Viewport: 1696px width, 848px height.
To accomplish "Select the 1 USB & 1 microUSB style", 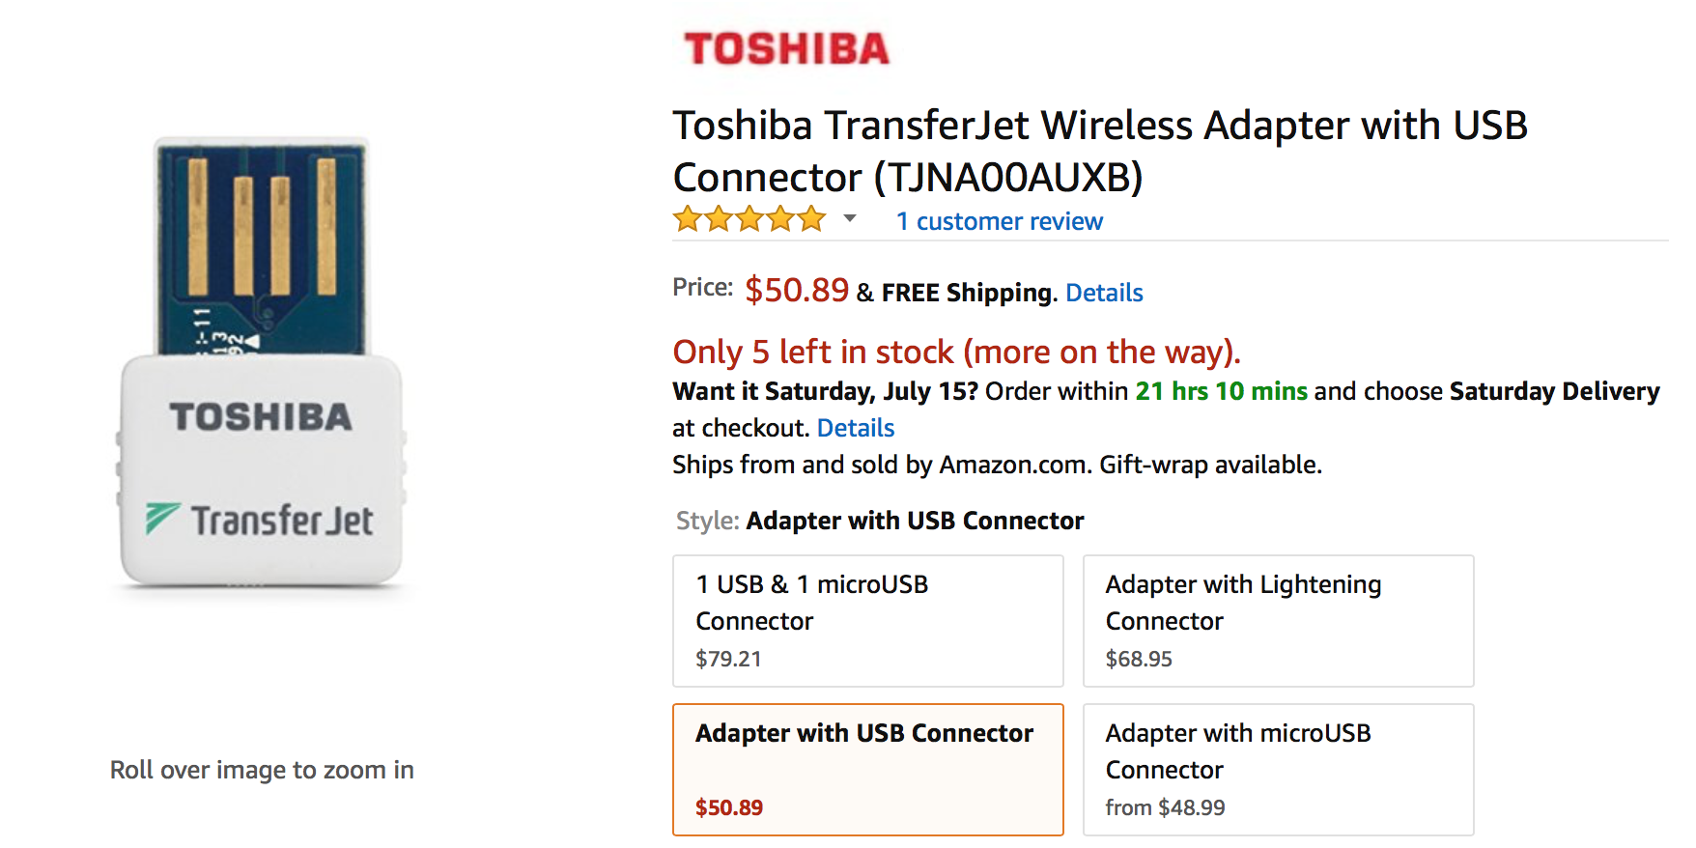I will click(x=867, y=620).
